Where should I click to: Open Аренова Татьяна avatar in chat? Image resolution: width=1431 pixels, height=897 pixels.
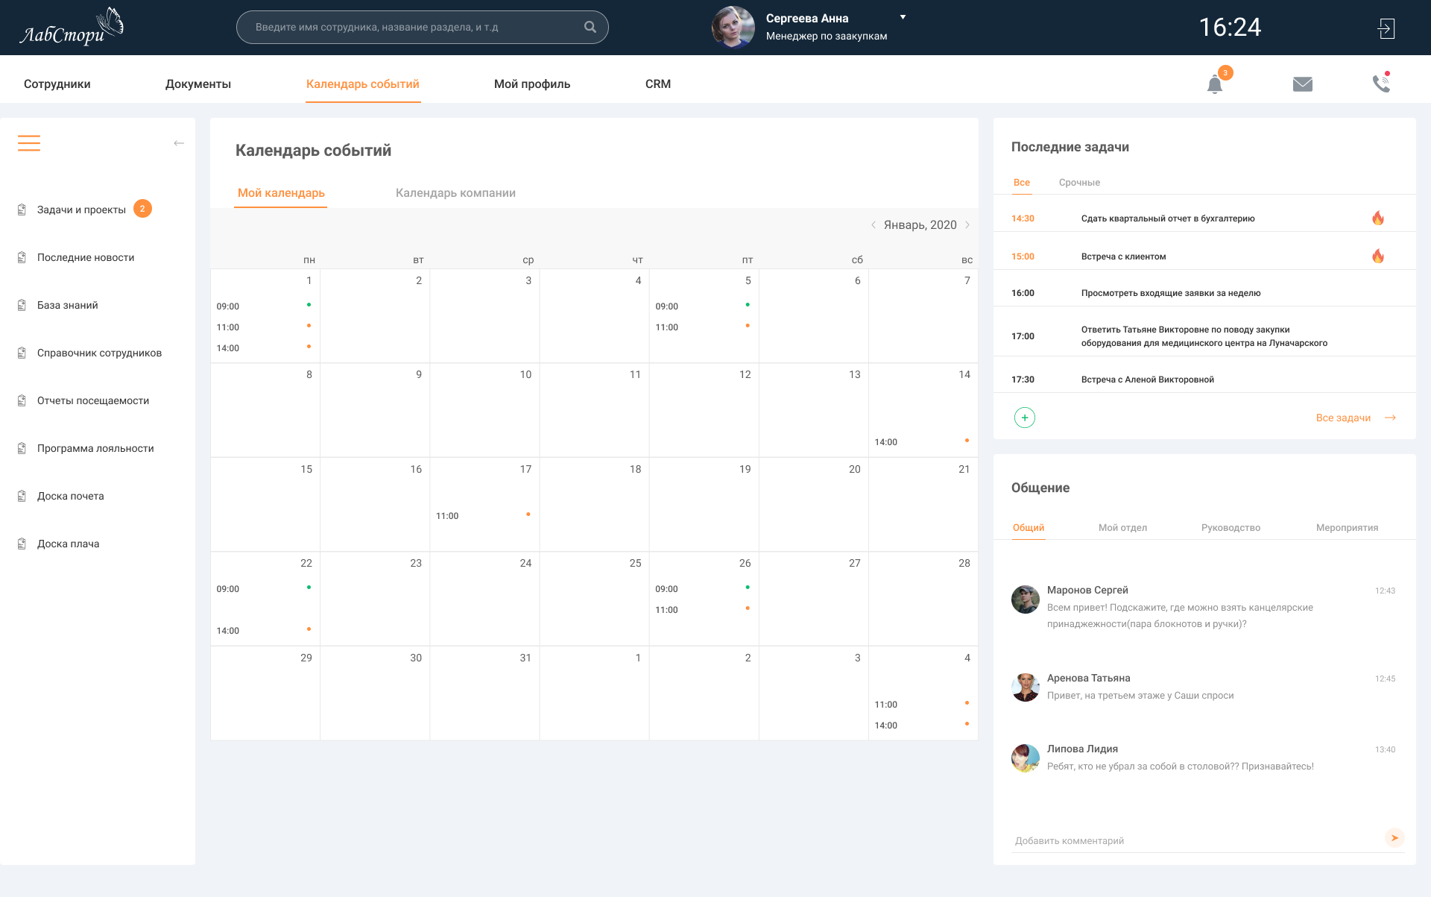1026,687
